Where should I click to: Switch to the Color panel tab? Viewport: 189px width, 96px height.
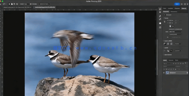click(x=165, y=8)
